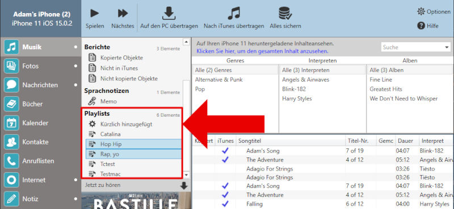Open the Kalender section
The width and height of the screenshot is (454, 209).
tap(40, 123)
